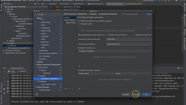Click Test sources directory field
186x105 pixels.
coord(129,44)
